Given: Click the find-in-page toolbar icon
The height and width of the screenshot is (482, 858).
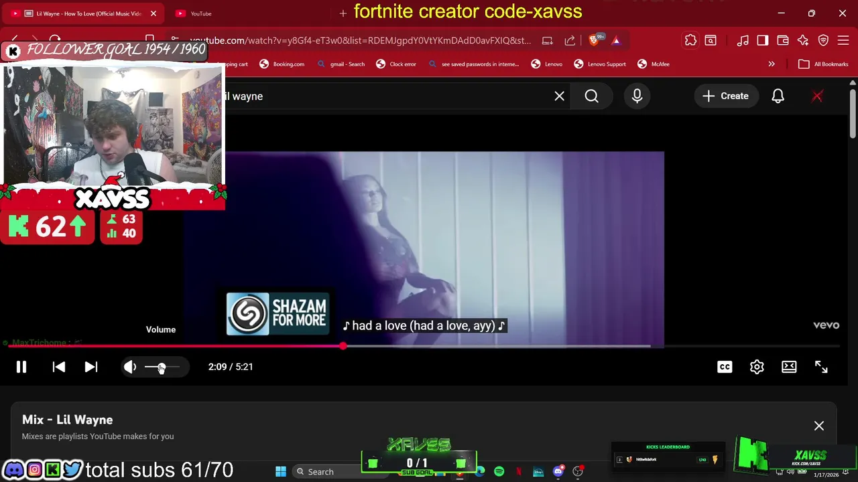Looking at the screenshot, I should click(711, 41).
